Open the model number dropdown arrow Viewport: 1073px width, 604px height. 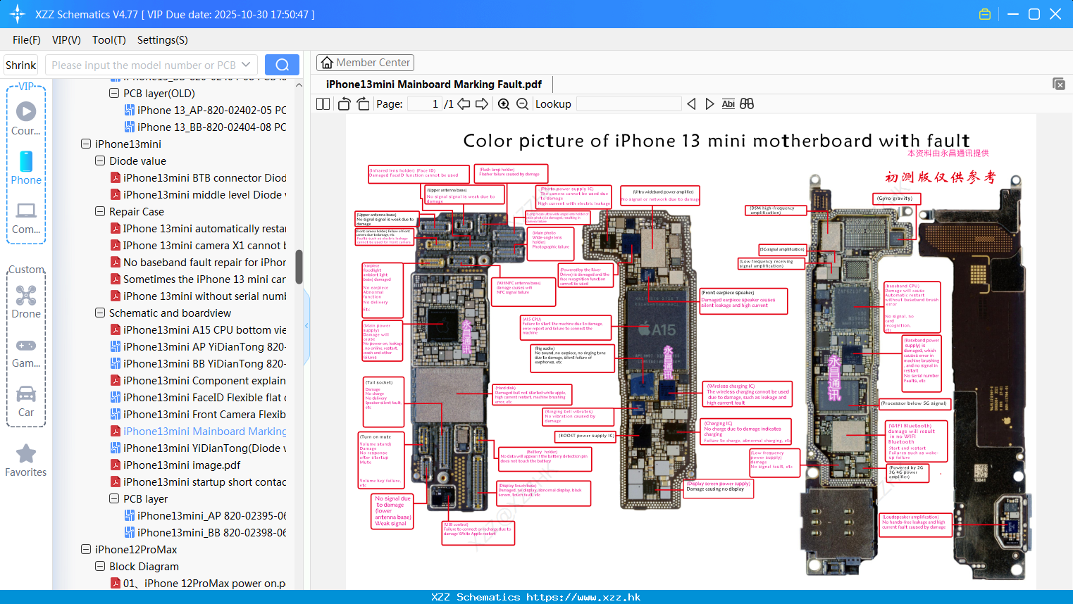(246, 65)
